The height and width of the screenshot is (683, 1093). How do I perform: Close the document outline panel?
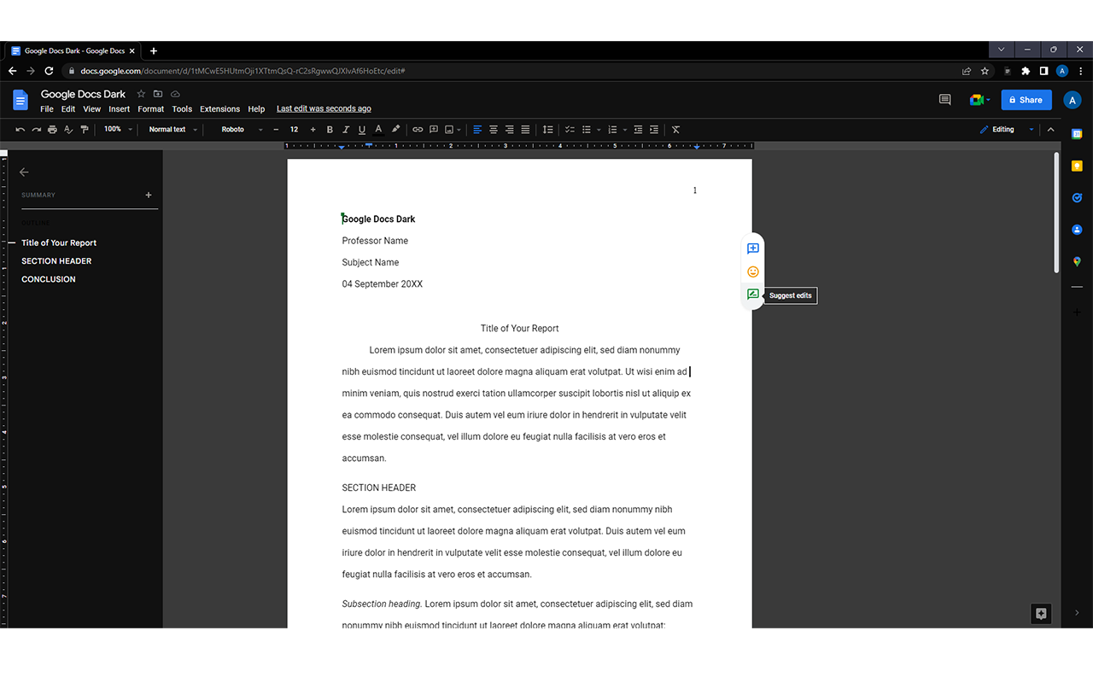24,172
